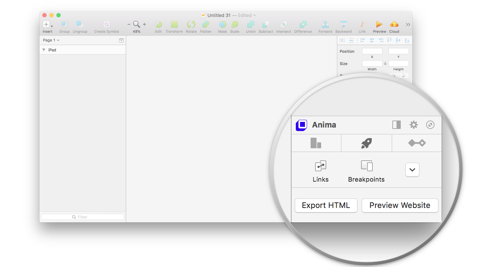The image size is (493, 267).
Task: Click the Position Y input field
Action: pyautogui.click(x=399, y=51)
